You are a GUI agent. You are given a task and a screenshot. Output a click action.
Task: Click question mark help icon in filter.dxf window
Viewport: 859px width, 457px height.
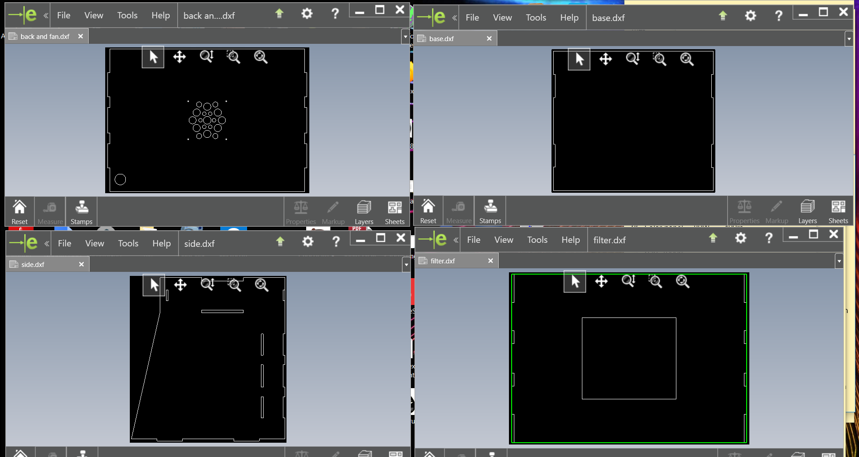pyautogui.click(x=769, y=238)
